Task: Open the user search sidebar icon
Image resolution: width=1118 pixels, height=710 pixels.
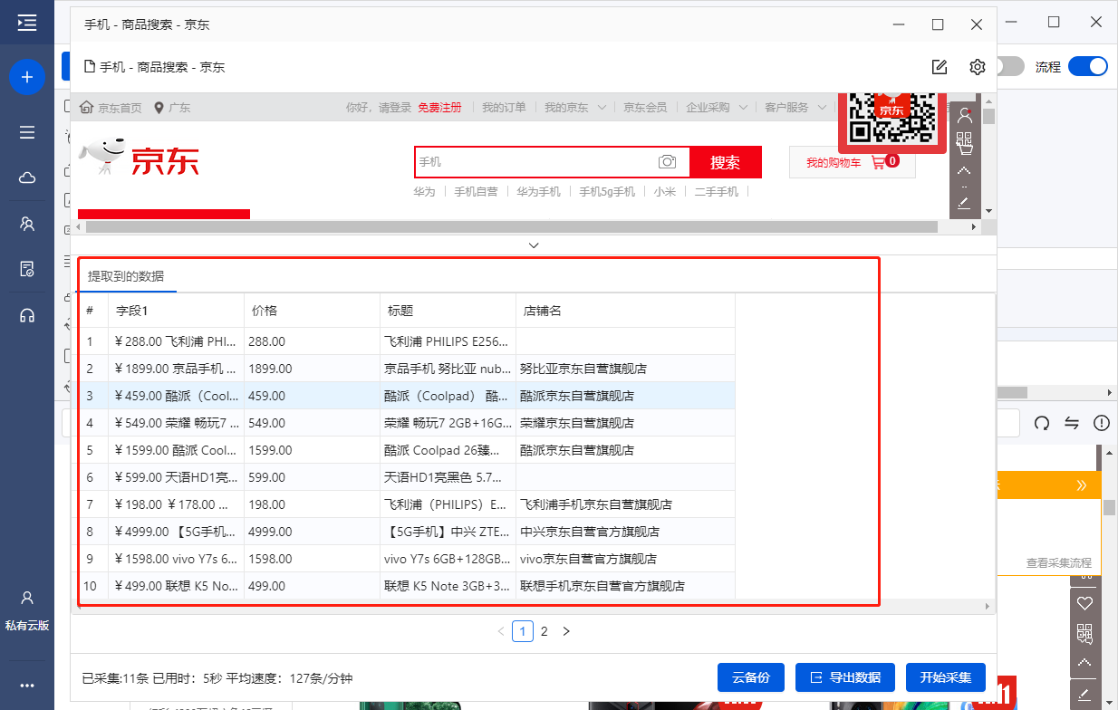Action: [x=27, y=223]
